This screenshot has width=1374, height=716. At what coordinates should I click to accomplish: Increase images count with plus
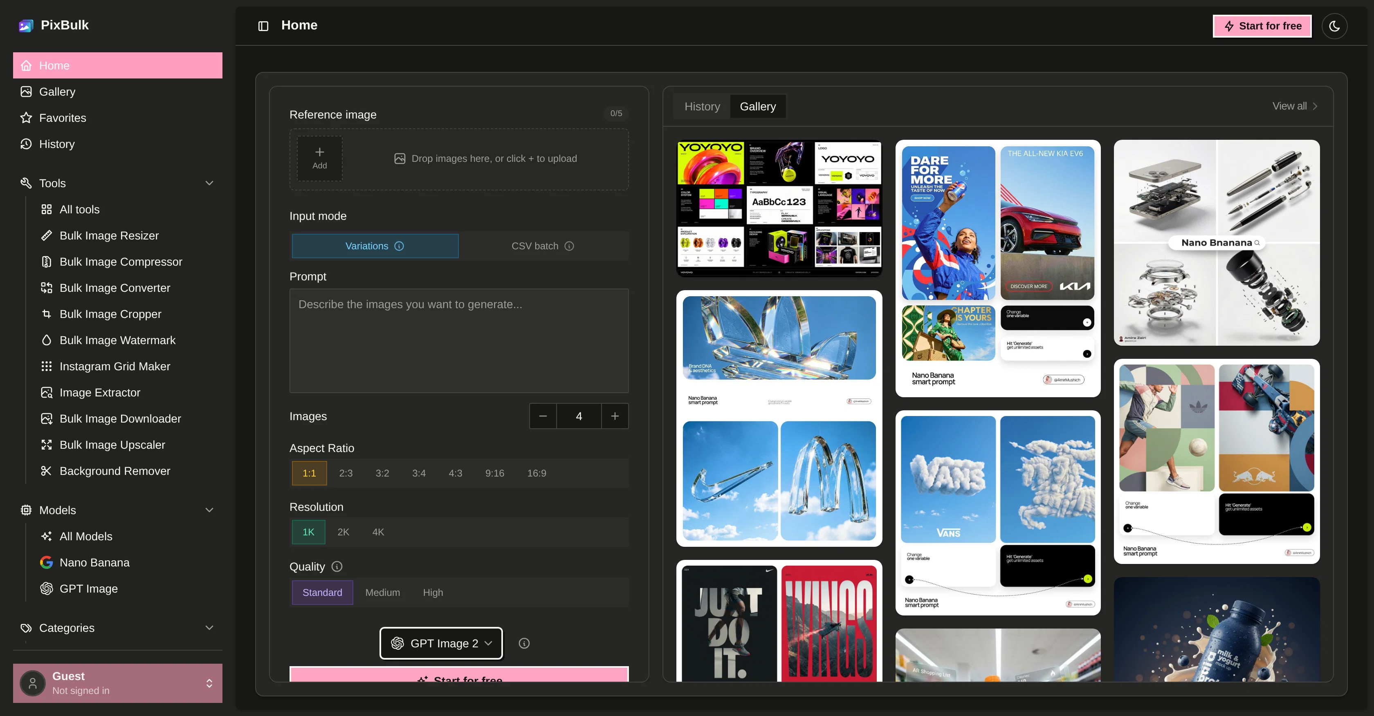coord(615,416)
